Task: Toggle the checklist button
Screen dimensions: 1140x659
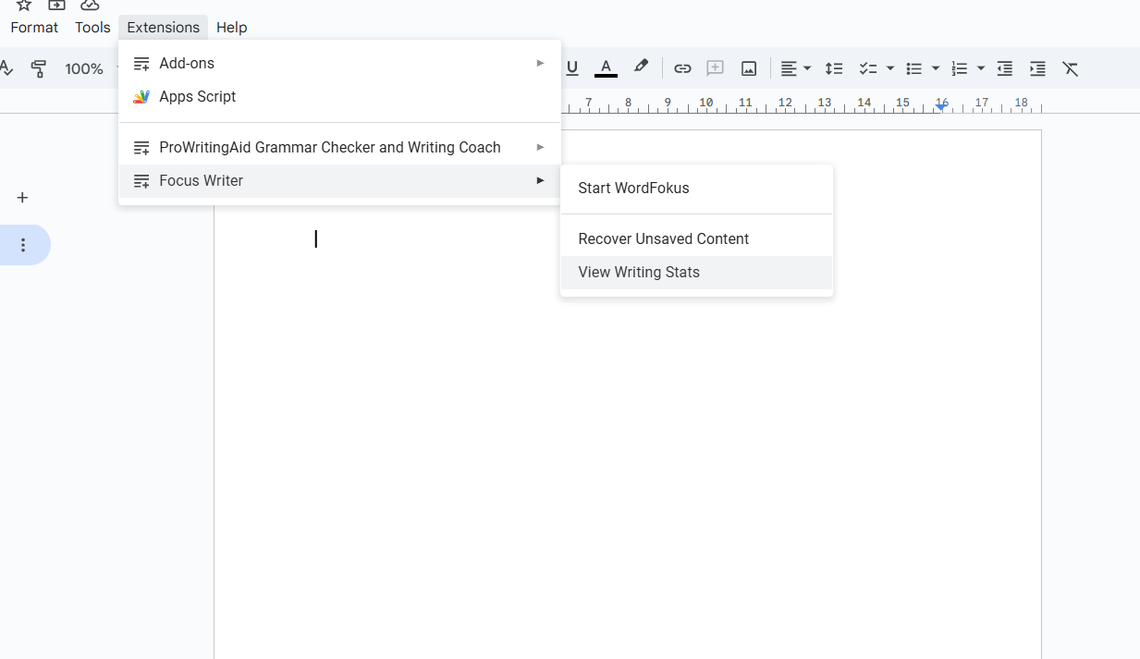Action: click(x=867, y=68)
